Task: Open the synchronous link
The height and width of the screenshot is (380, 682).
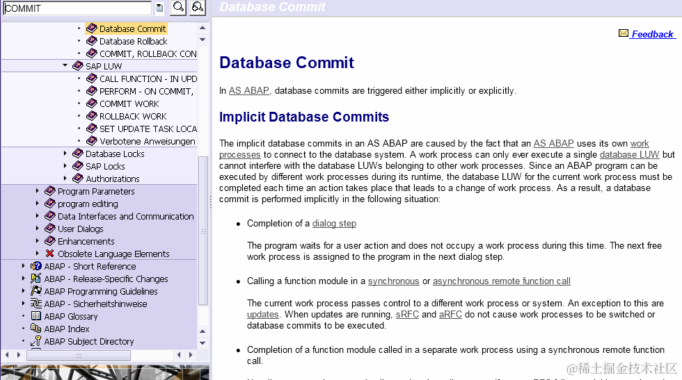Action: coord(394,281)
